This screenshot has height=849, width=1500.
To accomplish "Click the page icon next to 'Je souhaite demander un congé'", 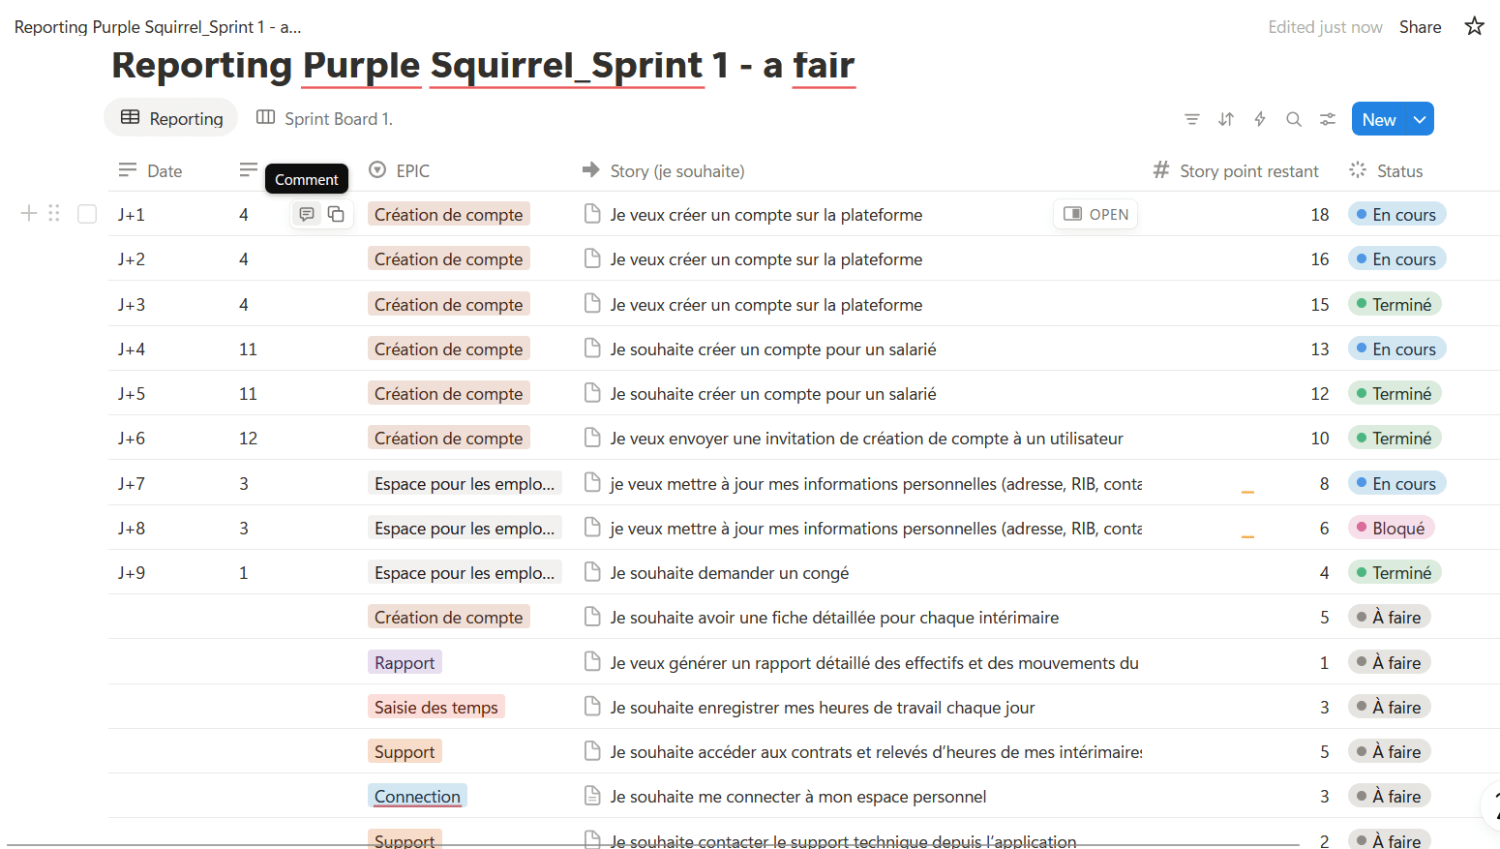I will [x=592, y=572].
